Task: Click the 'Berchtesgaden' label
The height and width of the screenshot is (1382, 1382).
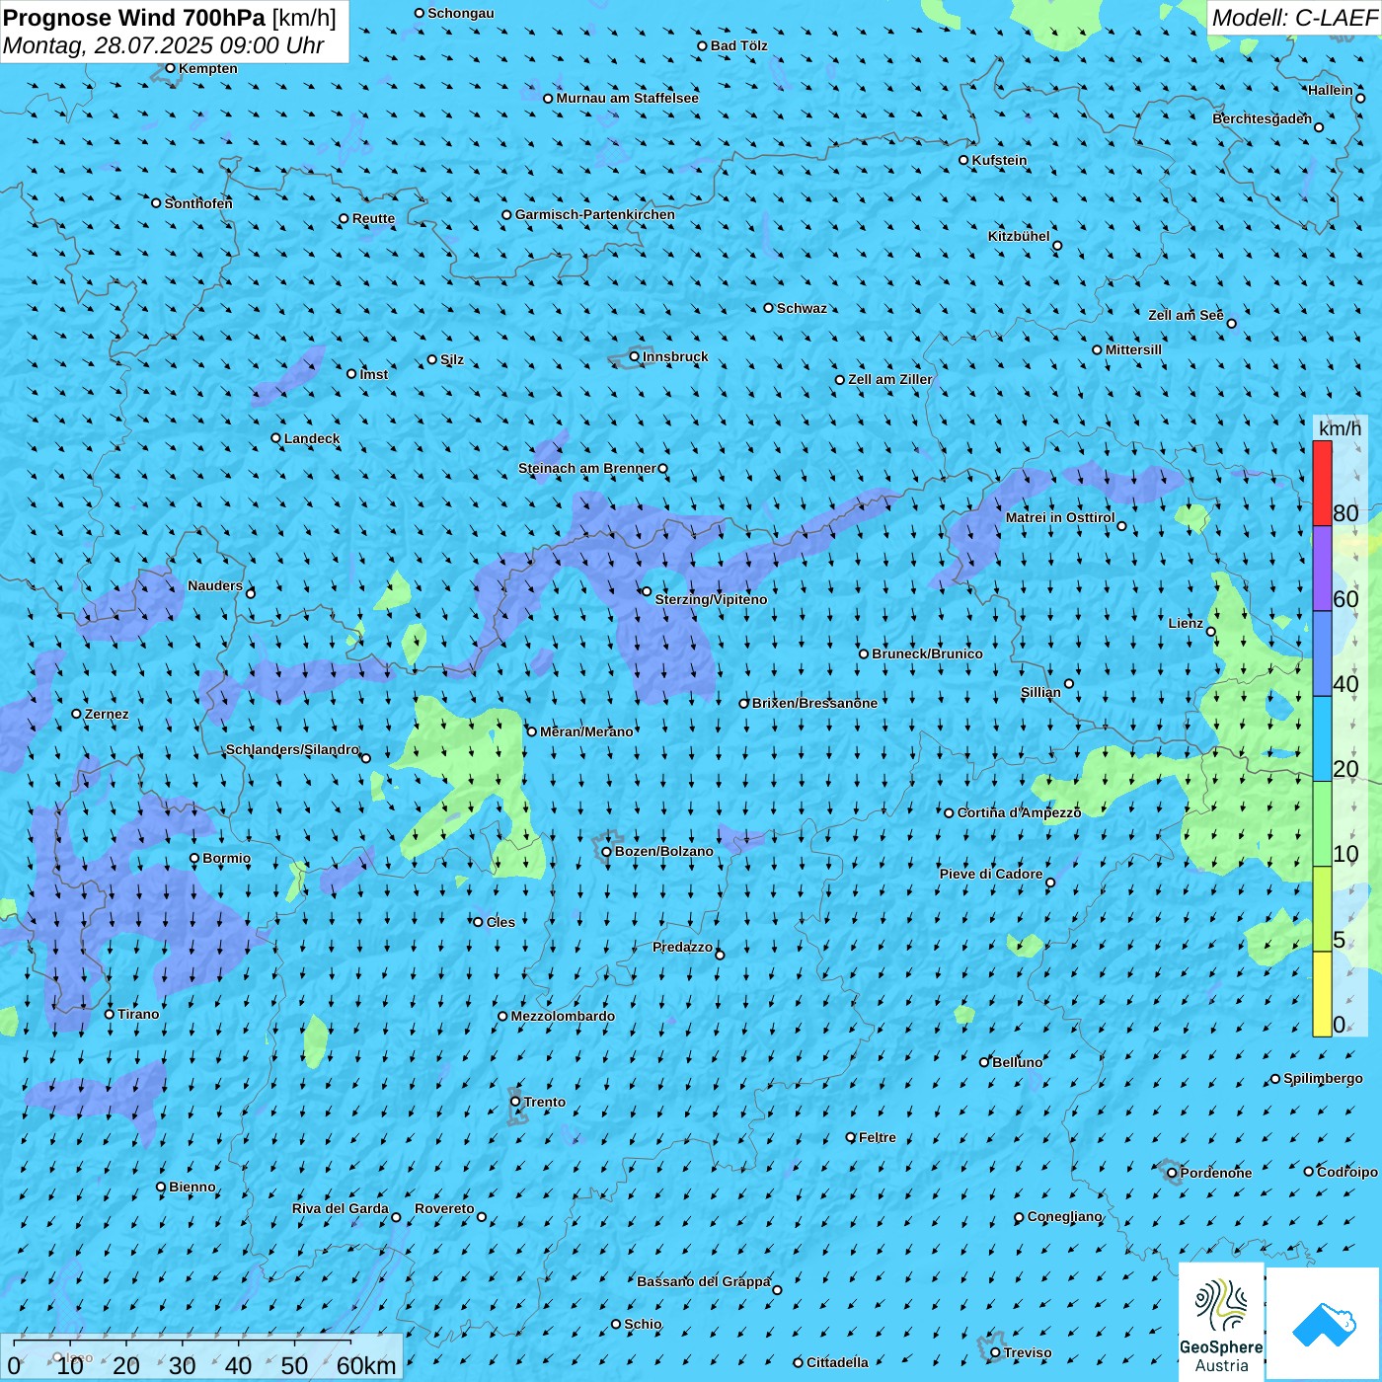Action: [1263, 118]
